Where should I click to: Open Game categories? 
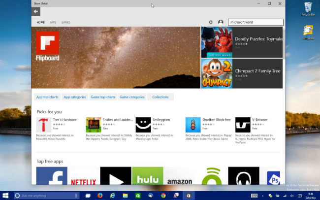[x=132, y=97]
